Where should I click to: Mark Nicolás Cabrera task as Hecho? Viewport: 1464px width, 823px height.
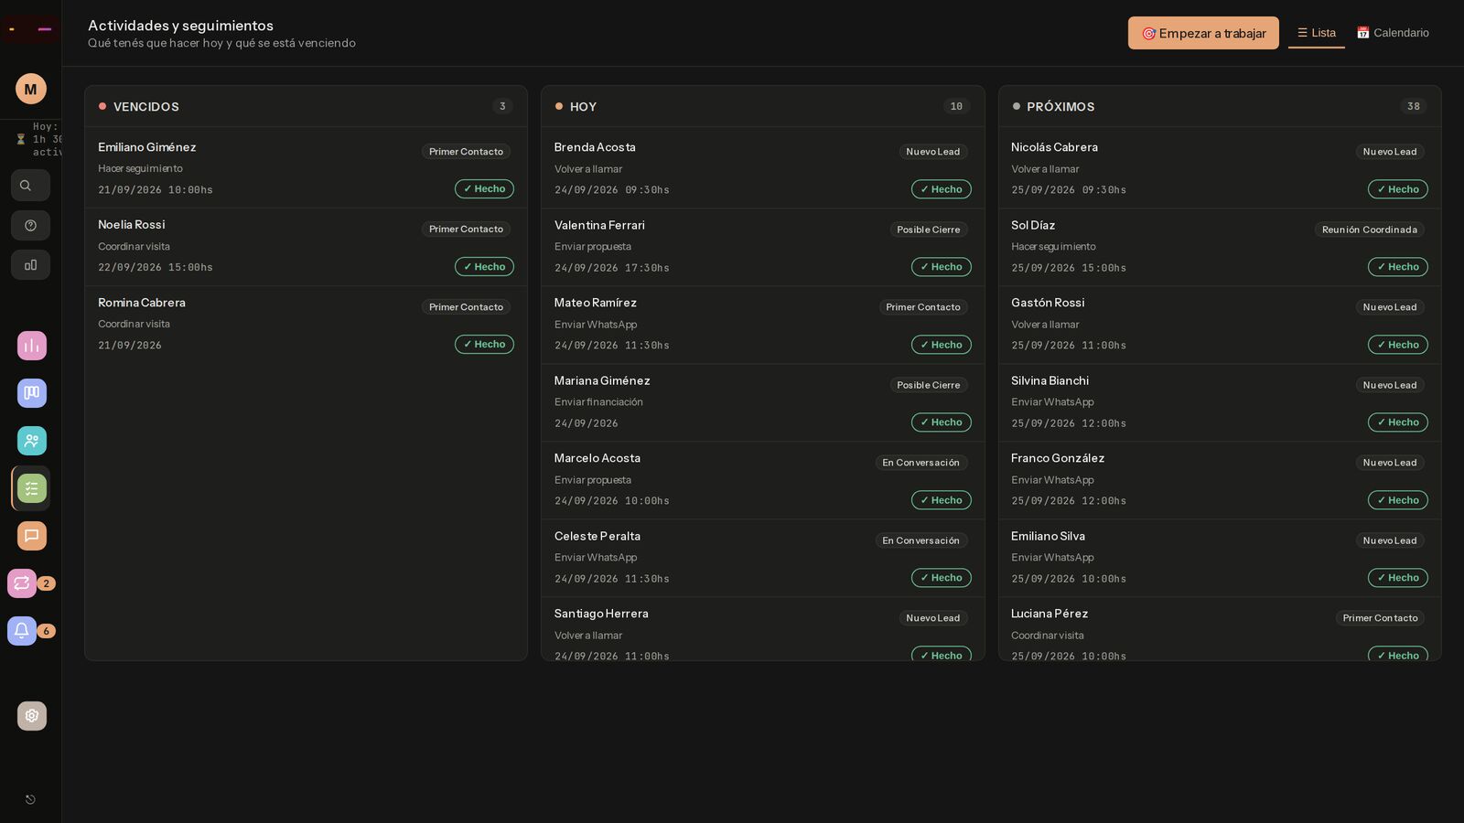[1397, 189]
